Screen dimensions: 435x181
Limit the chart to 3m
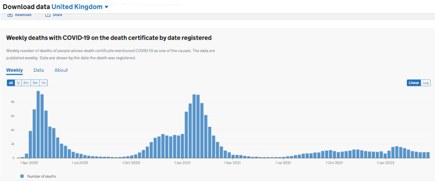click(35, 83)
